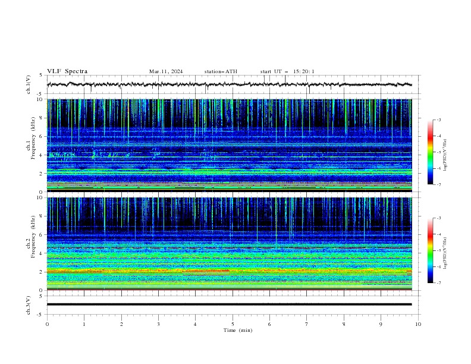Image resolution: width=471 pixels, height=364 pixels.
Task: Select the "start UT = 15:20:1" text
Action: (x=287, y=71)
